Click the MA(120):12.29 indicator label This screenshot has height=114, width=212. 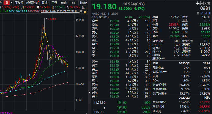tap(18, 11)
